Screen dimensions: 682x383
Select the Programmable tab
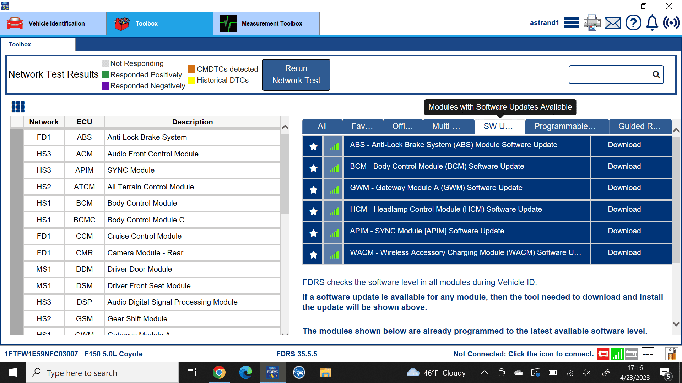tap(567, 126)
